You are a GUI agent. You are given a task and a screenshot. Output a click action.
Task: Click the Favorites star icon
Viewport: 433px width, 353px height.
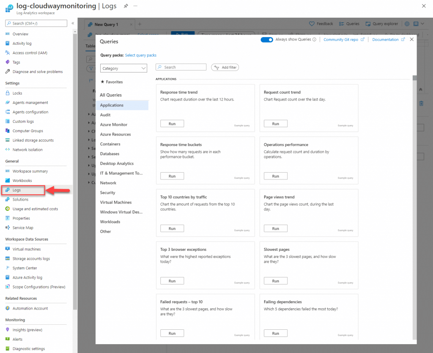pos(102,81)
